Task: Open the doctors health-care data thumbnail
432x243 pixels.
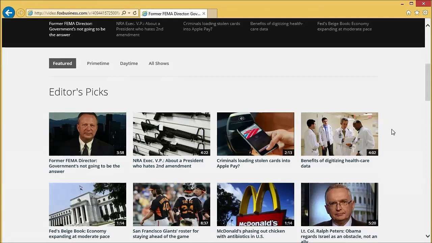Action: pos(340,134)
